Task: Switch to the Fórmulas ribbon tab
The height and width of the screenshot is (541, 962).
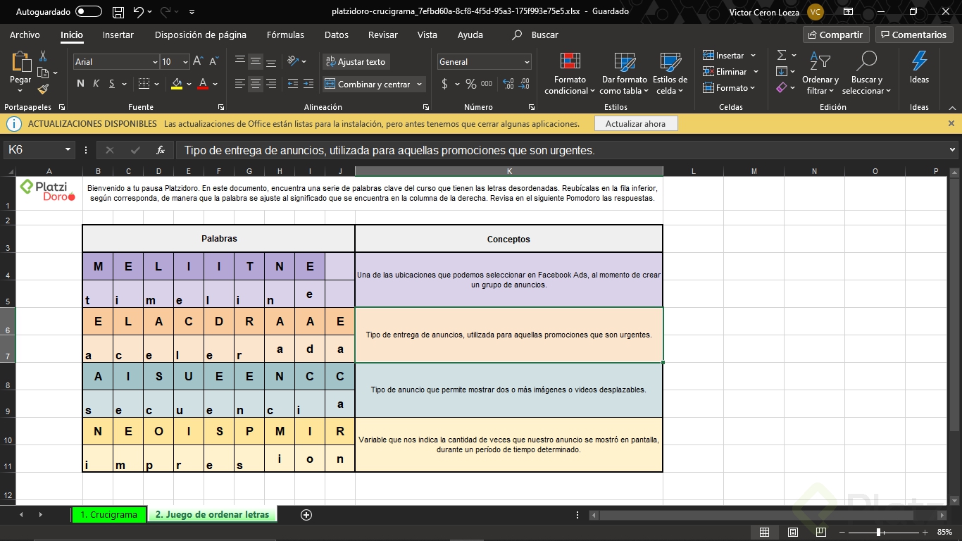Action: tap(285, 35)
